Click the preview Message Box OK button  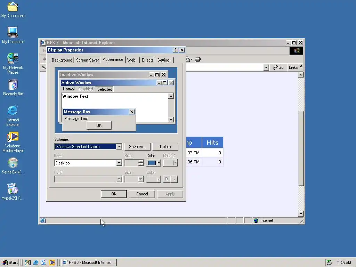99,125
